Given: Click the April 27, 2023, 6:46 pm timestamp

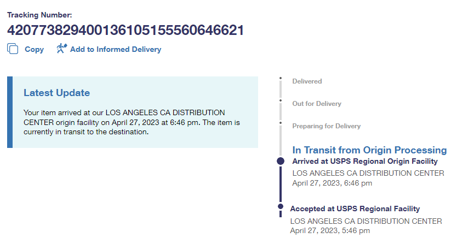Looking at the screenshot, I should coord(332,183).
